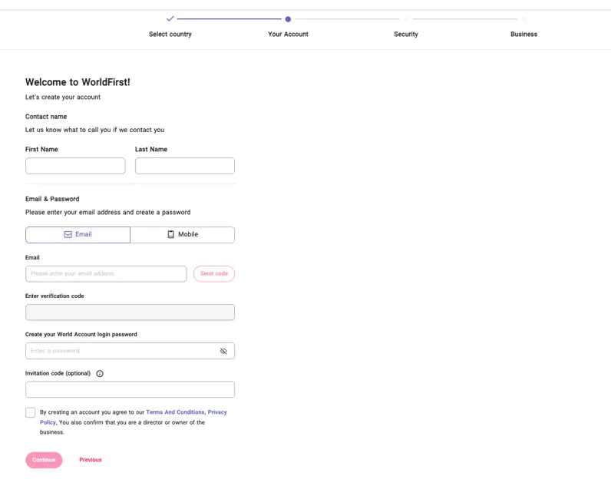Screen dimensions: 611x496
Task: Go back with the Previous link
Action: point(91,460)
